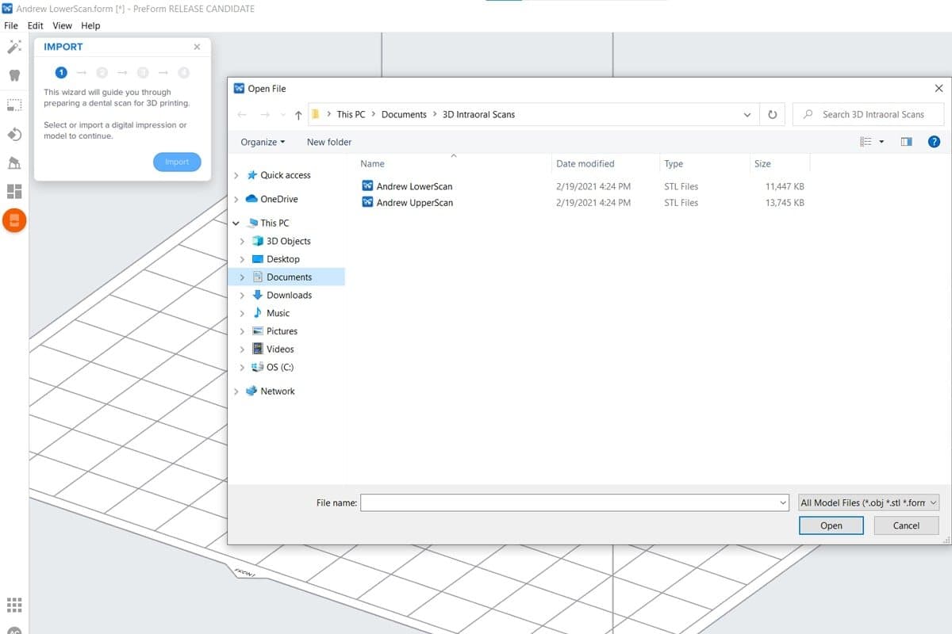The image size is (952, 634).
Task: Open the Orientation tool
Action: tap(14, 134)
